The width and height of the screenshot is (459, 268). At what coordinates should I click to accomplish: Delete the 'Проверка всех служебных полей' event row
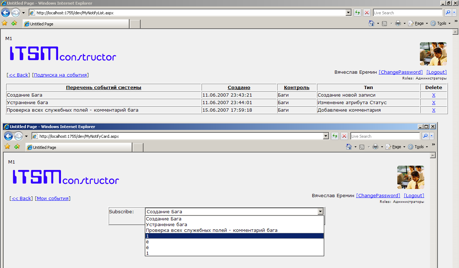434,110
